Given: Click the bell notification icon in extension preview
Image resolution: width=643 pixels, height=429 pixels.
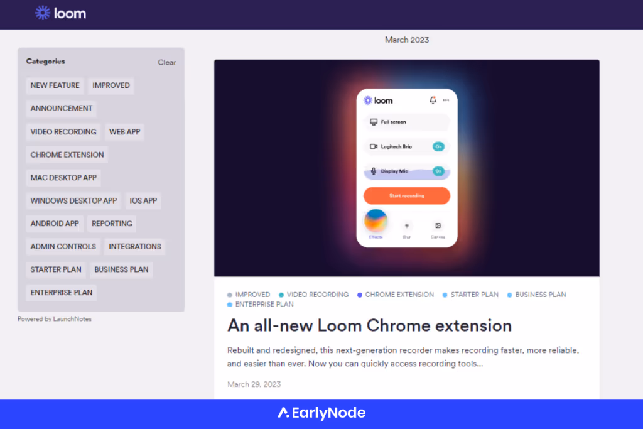Looking at the screenshot, I should [x=433, y=100].
